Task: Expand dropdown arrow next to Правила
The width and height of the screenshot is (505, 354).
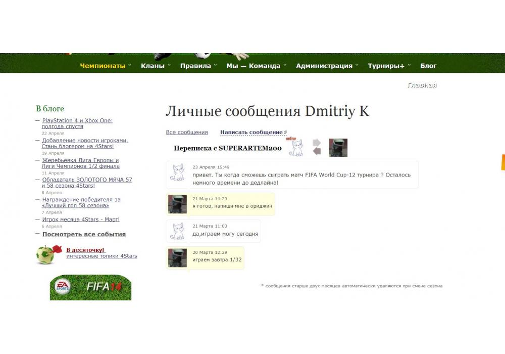Action: coord(215,65)
